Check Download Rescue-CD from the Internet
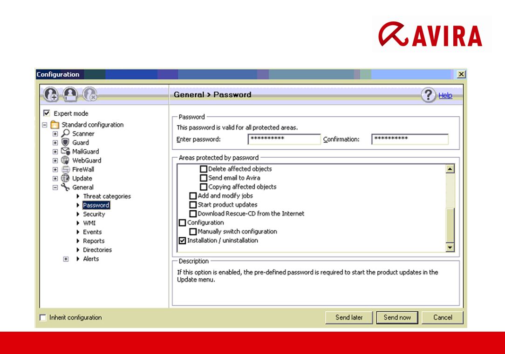This screenshot has height=354, width=505. (193, 214)
